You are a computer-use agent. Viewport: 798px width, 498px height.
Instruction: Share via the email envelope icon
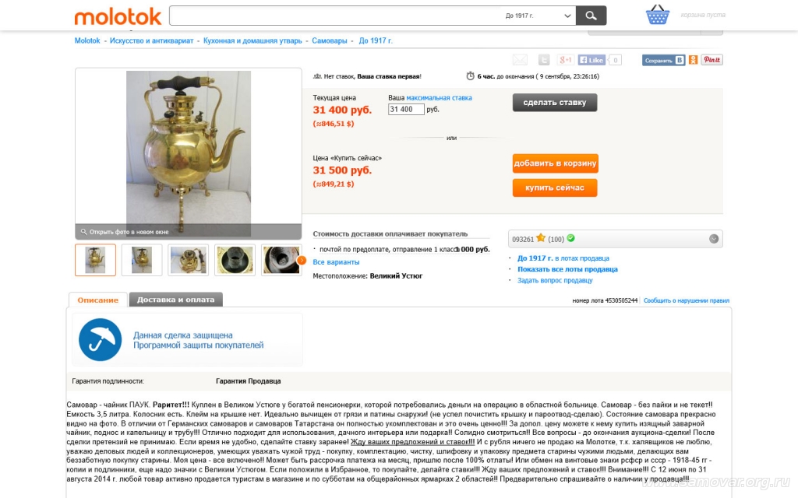pyautogui.click(x=520, y=60)
